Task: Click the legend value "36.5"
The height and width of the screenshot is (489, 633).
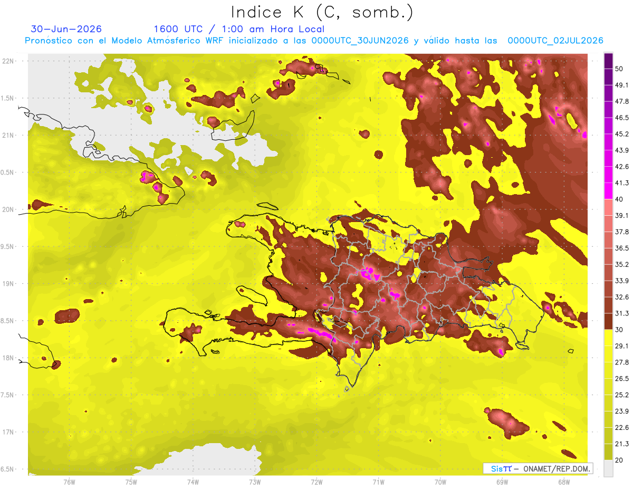Action: pyautogui.click(x=621, y=248)
